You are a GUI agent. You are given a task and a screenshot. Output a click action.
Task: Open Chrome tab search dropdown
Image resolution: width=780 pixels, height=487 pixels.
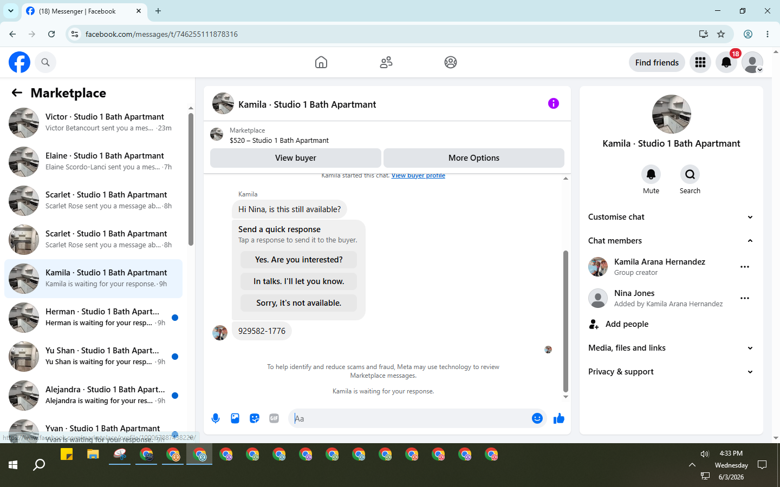pos(11,11)
